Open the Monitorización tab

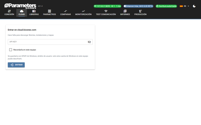click(83, 13)
